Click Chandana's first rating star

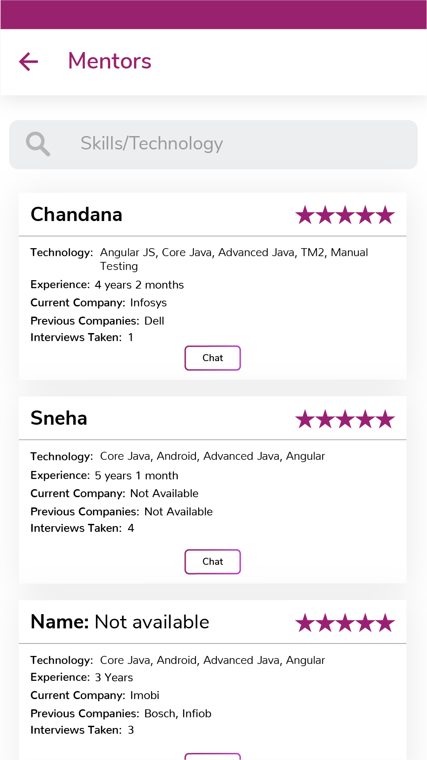(x=305, y=215)
